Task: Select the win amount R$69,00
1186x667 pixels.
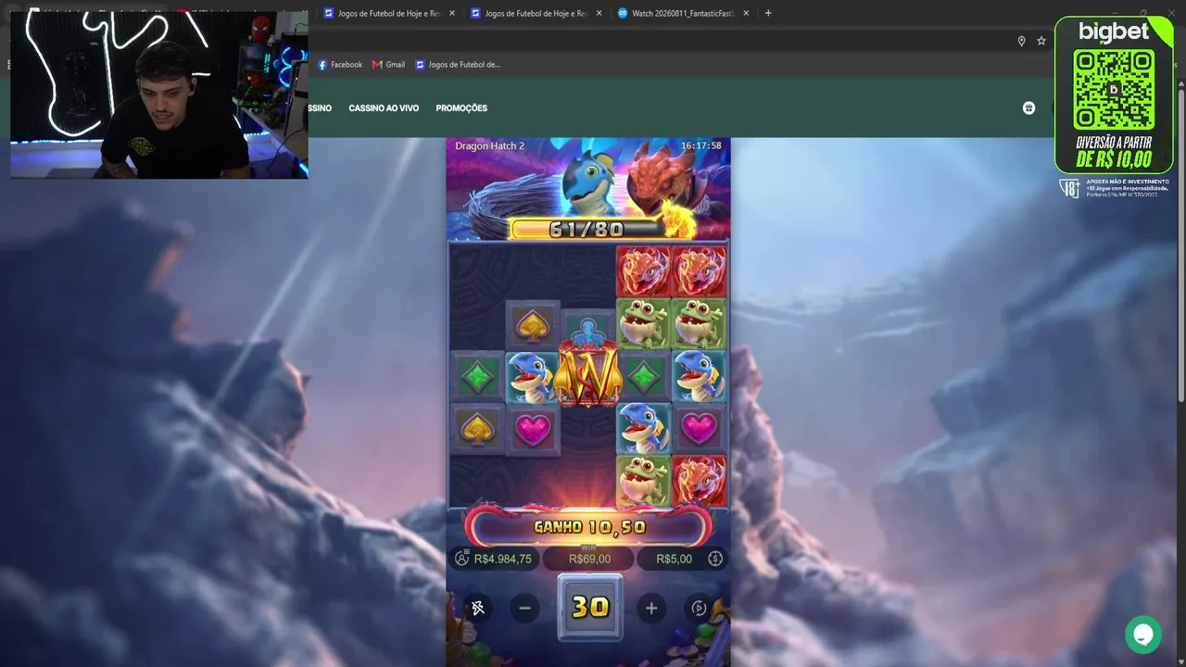Action: 589,559
